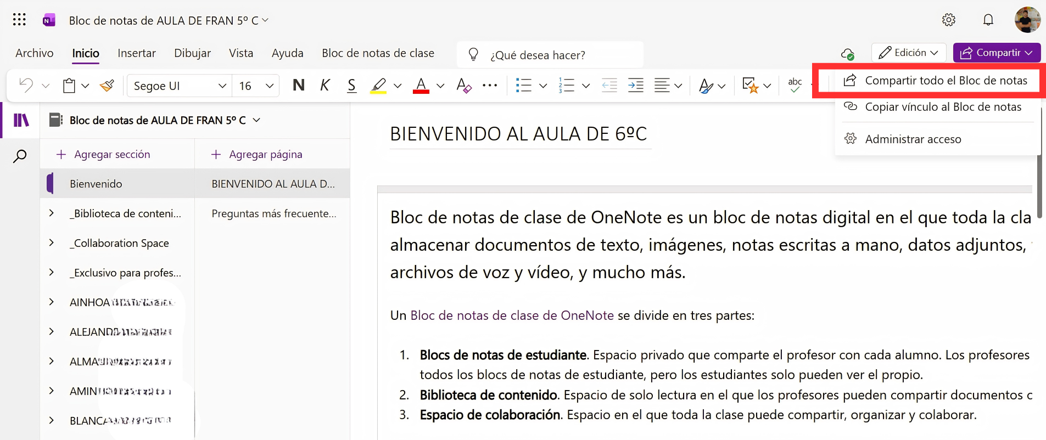The width and height of the screenshot is (1046, 440).
Task: Choose Compartir todo el Bloc de notas
Action: pos(936,81)
